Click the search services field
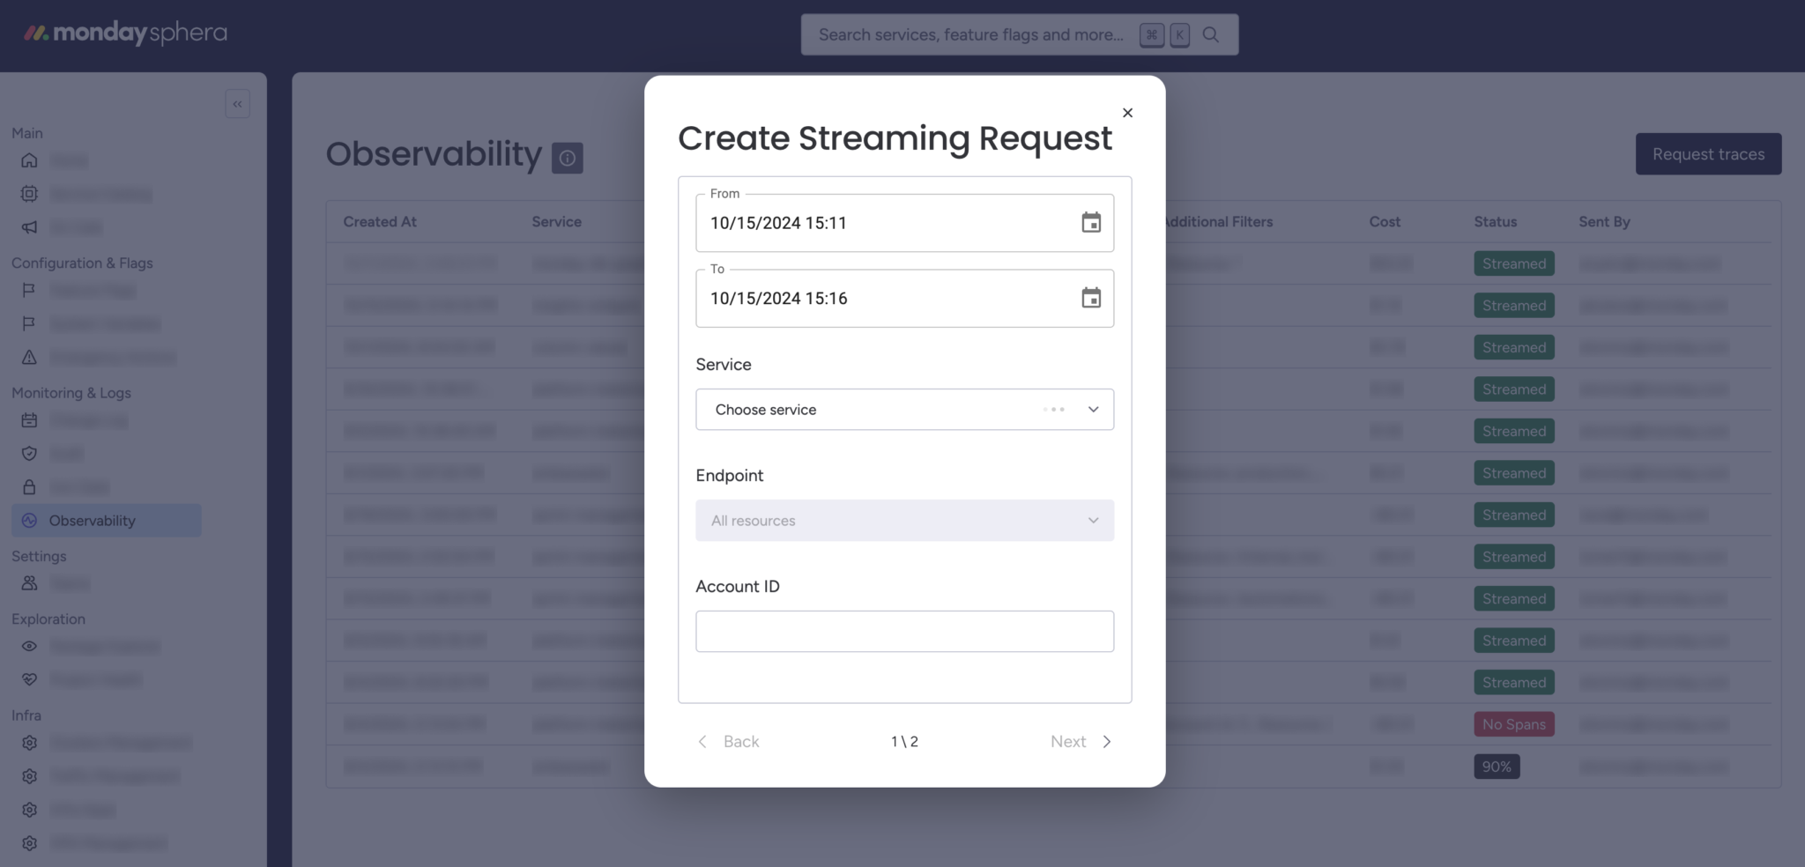The height and width of the screenshot is (867, 1805). [x=969, y=34]
